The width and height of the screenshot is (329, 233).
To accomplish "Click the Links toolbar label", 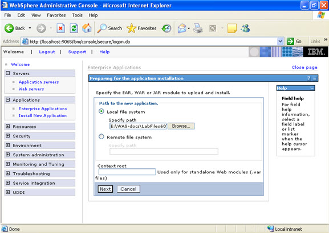I will point(315,41).
